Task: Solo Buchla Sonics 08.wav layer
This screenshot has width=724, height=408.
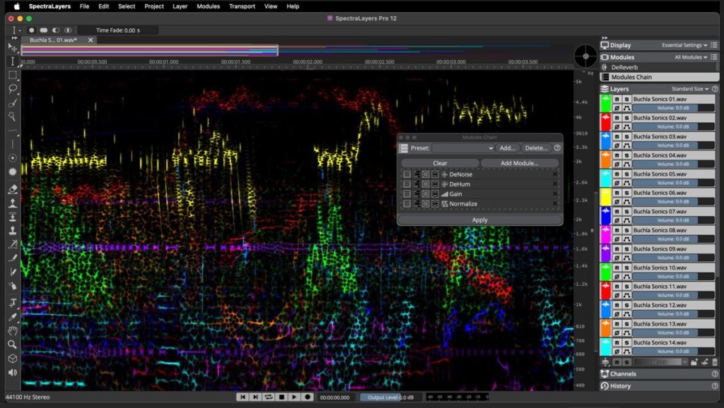Action: (x=626, y=231)
